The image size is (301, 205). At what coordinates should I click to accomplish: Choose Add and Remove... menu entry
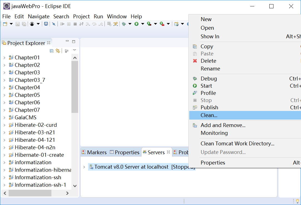tap(223, 125)
